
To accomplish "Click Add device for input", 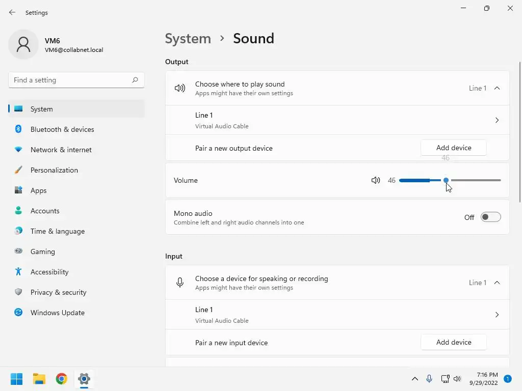I will pyautogui.click(x=454, y=342).
